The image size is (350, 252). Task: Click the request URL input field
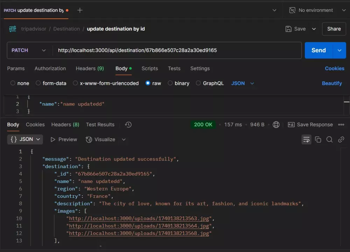(x=175, y=50)
